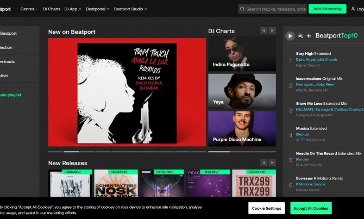Open Indira Paganotto DJ chart
The height and width of the screenshot is (219, 364).
tap(242, 54)
